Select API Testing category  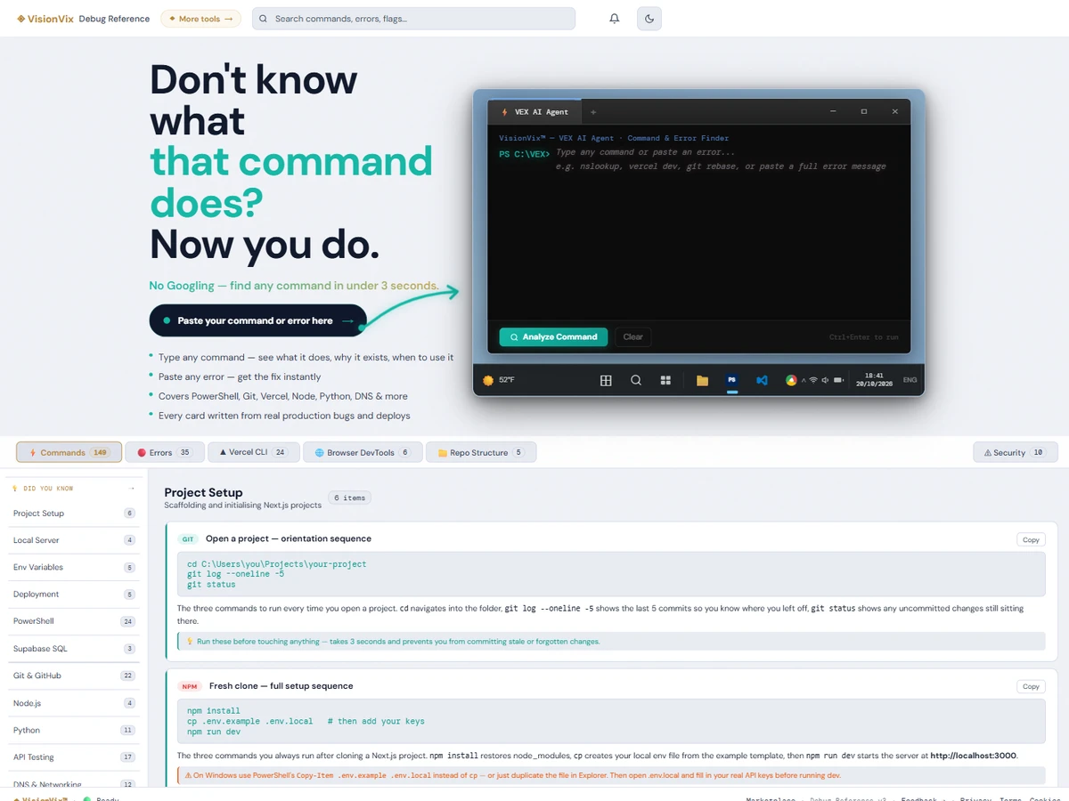coord(73,757)
